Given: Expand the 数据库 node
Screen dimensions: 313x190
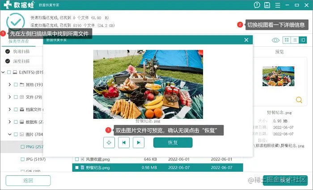Looking at the screenshot, I should (9, 122).
